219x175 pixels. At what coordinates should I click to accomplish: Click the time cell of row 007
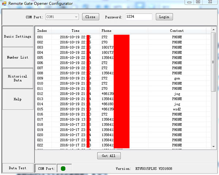click(76, 68)
